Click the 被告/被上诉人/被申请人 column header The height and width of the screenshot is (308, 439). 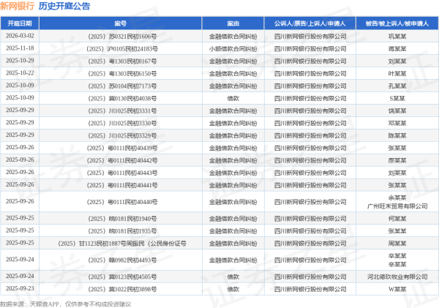click(397, 23)
